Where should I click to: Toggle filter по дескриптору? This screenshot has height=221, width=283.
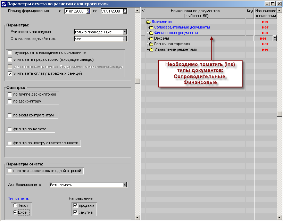10,101
